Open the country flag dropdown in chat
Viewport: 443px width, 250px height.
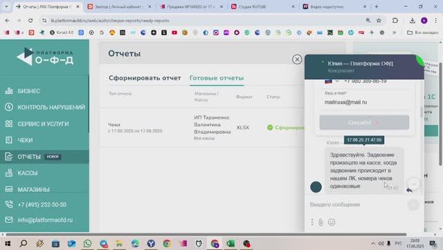click(x=332, y=81)
